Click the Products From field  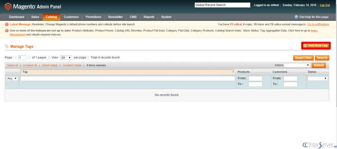(255, 78)
